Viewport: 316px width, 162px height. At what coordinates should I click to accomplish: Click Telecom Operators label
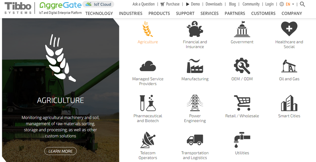[x=148, y=155]
